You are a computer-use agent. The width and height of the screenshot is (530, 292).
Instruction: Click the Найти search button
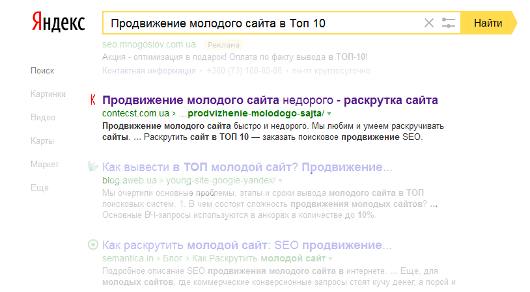pos(488,23)
